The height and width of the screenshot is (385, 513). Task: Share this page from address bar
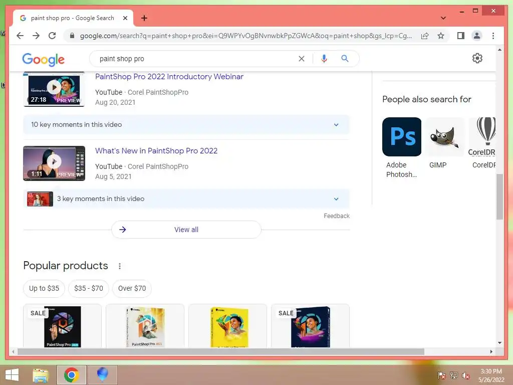tap(425, 36)
